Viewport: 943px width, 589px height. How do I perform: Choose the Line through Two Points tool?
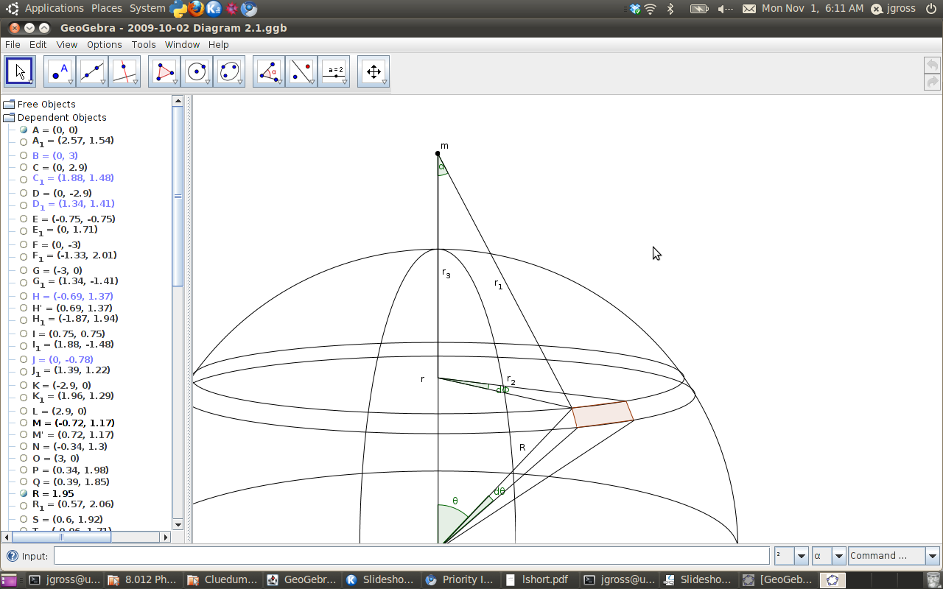pos(91,71)
